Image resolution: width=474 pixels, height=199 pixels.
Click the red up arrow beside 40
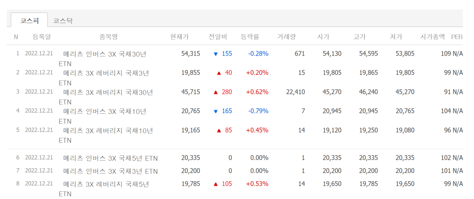click(x=219, y=73)
